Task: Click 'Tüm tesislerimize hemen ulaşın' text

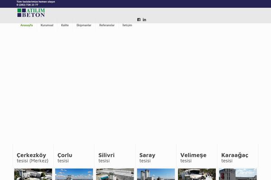Action: 36,2
